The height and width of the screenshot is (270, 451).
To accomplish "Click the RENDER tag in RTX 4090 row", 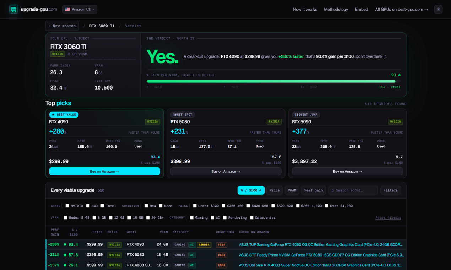I will coord(204,245).
